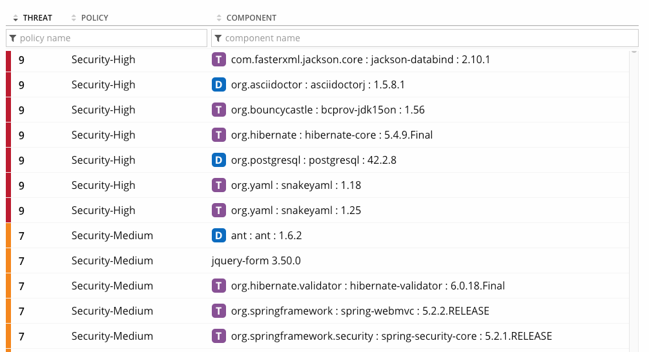Click the T badge for snakeyaml 1.25
The width and height of the screenshot is (649, 352).
218,211
